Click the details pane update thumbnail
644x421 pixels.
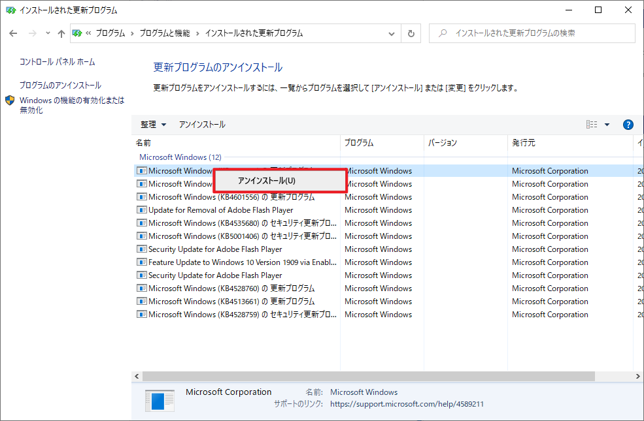tap(160, 401)
